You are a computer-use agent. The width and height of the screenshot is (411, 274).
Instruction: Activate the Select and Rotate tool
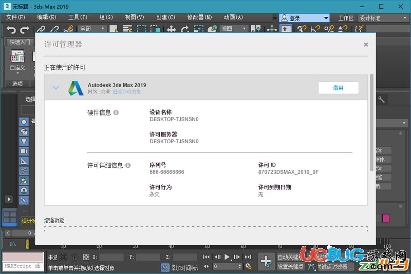(185, 29)
